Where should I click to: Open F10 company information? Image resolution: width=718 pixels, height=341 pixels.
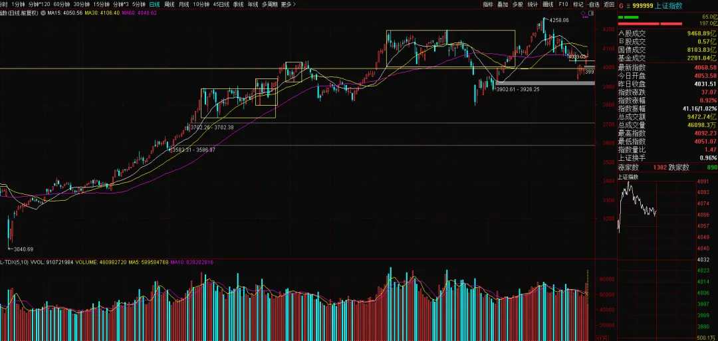coord(563,4)
